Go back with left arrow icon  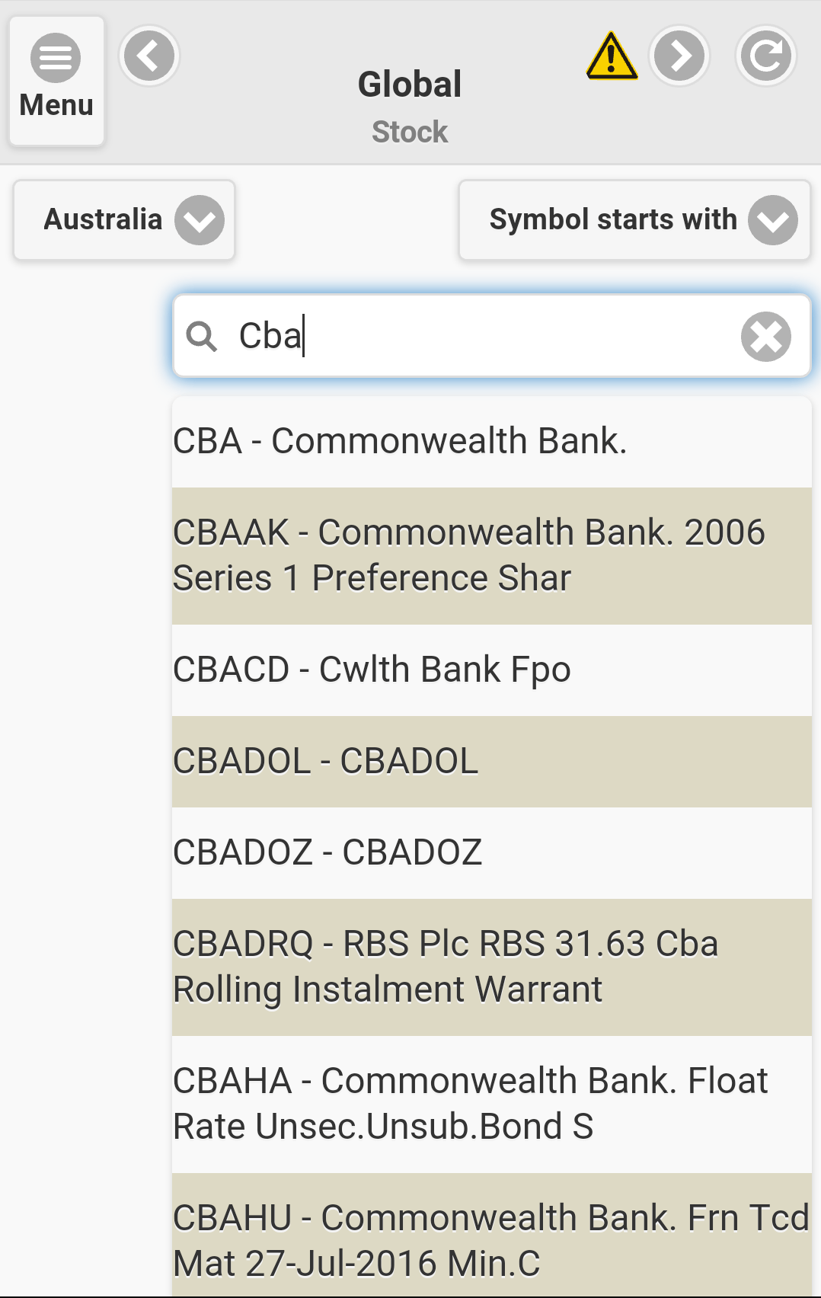pos(149,56)
